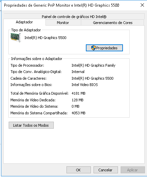Select the Adaptador tab
The image size is (147, 177).
coord(24,22)
